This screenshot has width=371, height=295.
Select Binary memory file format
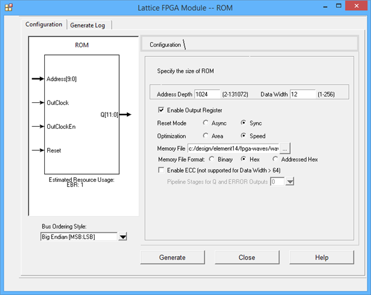point(211,159)
